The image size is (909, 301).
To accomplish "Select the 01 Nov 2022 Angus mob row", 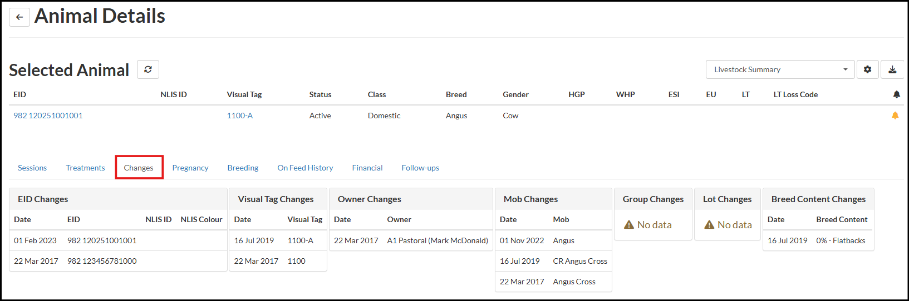I will pos(553,240).
